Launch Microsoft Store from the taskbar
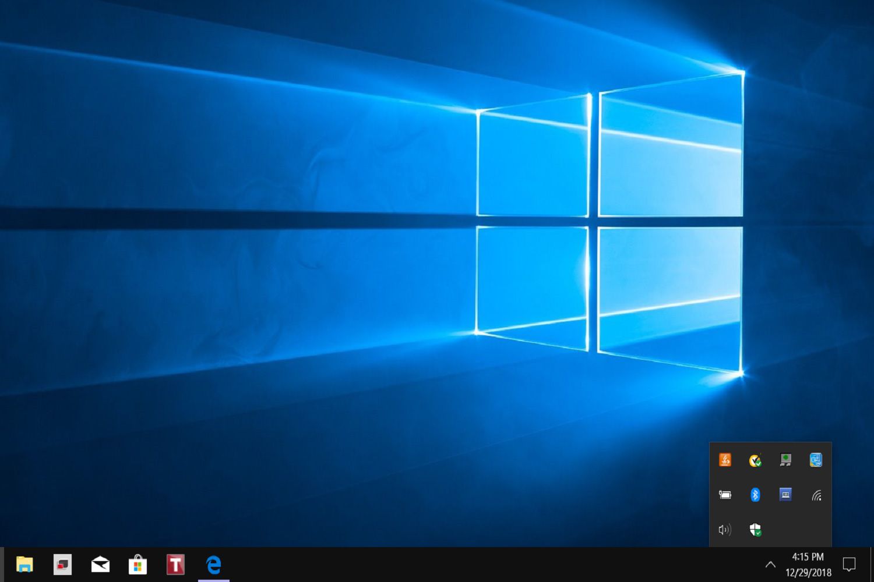The width and height of the screenshot is (874, 582). (138, 565)
